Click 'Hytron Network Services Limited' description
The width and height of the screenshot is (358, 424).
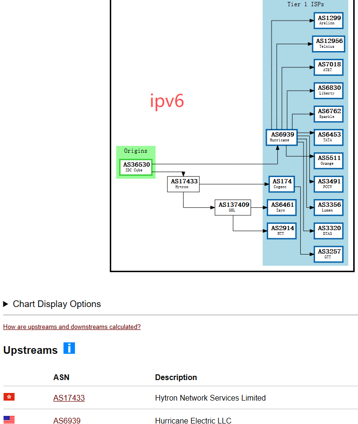[x=211, y=398]
